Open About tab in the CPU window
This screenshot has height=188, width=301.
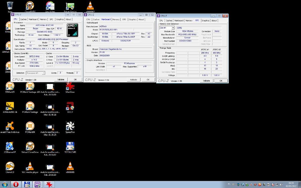(69, 19)
